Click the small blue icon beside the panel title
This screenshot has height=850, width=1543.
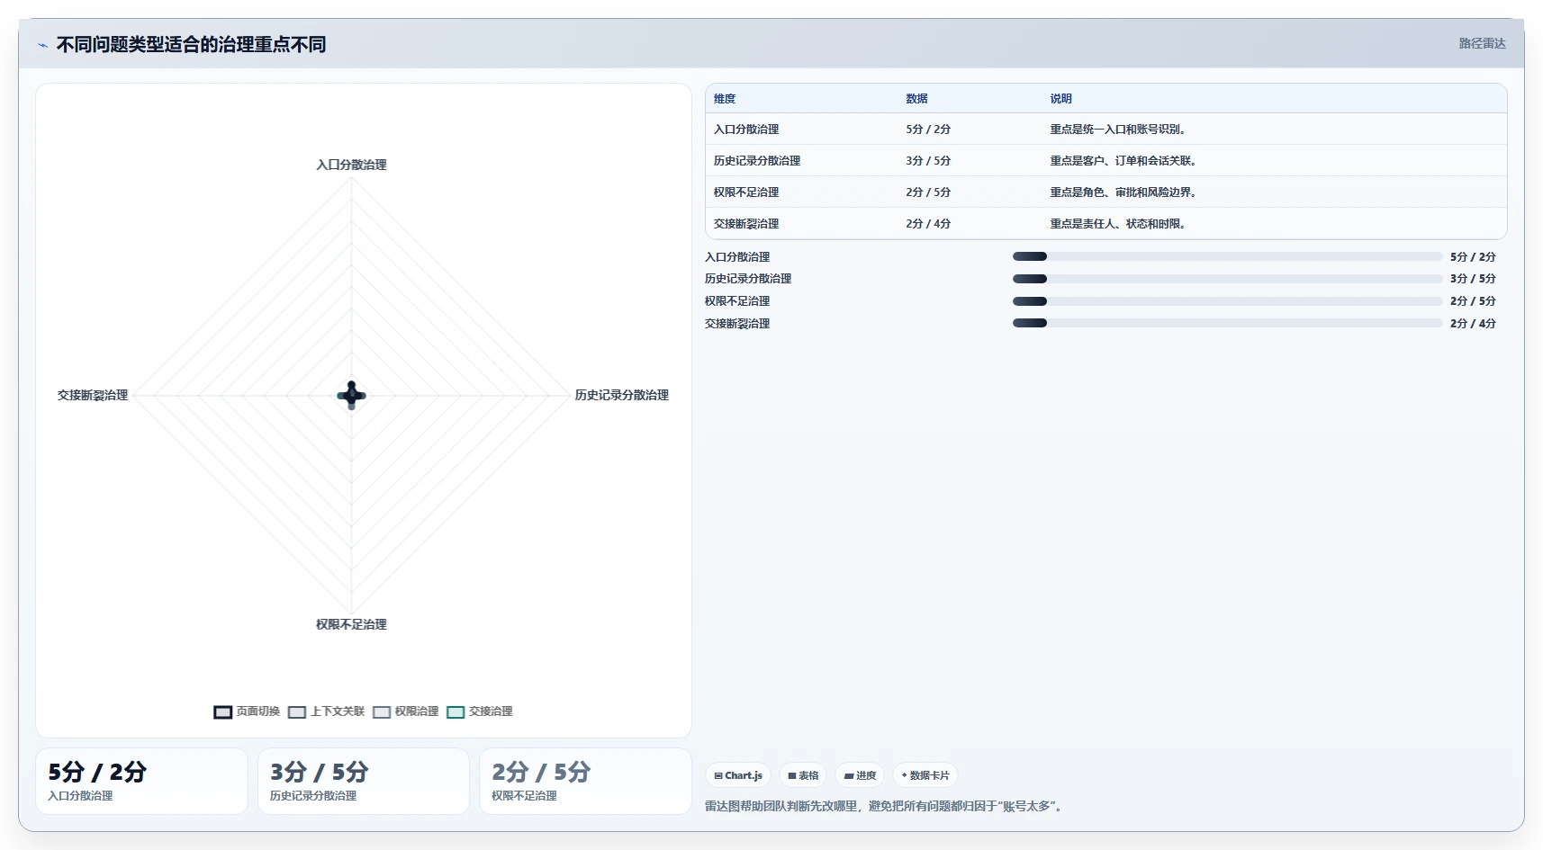click(42, 45)
